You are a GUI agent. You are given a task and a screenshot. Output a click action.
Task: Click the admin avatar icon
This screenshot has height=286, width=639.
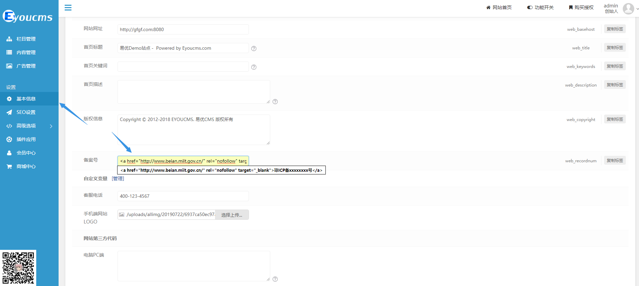point(628,8)
